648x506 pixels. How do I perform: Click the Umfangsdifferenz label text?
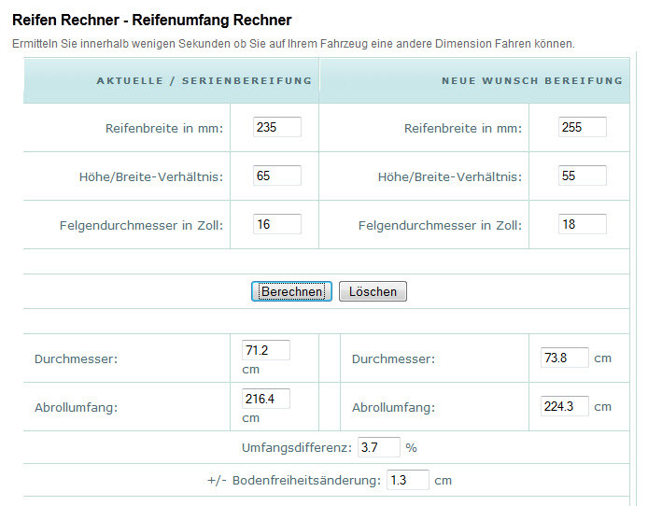pyautogui.click(x=296, y=448)
